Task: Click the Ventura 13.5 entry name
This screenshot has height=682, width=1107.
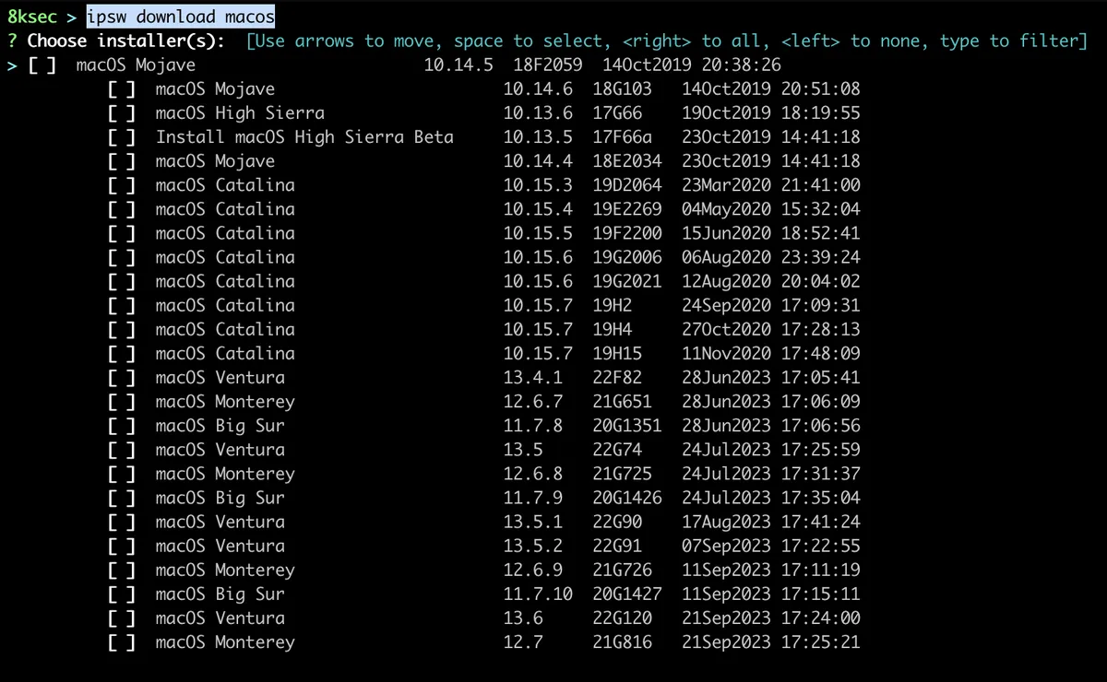Action: click(220, 450)
